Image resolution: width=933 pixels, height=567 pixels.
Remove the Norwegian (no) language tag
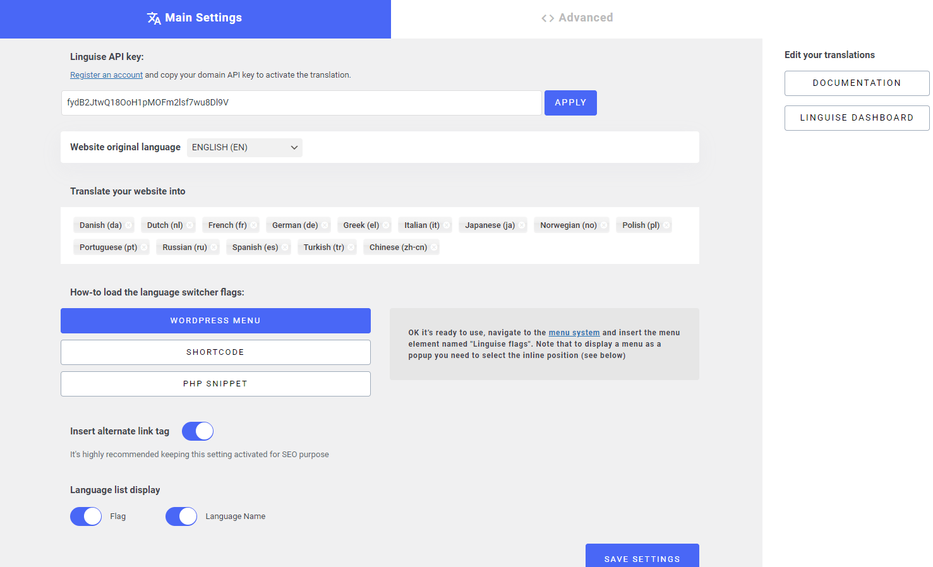click(x=604, y=225)
